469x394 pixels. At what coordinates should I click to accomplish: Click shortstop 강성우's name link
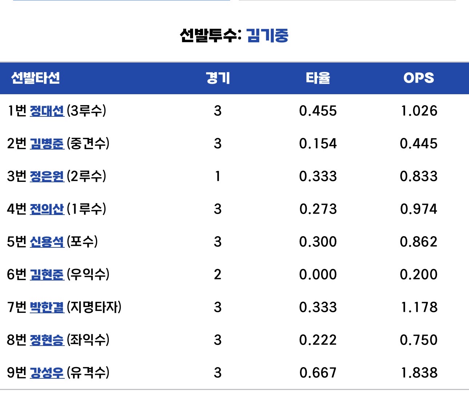click(x=47, y=373)
